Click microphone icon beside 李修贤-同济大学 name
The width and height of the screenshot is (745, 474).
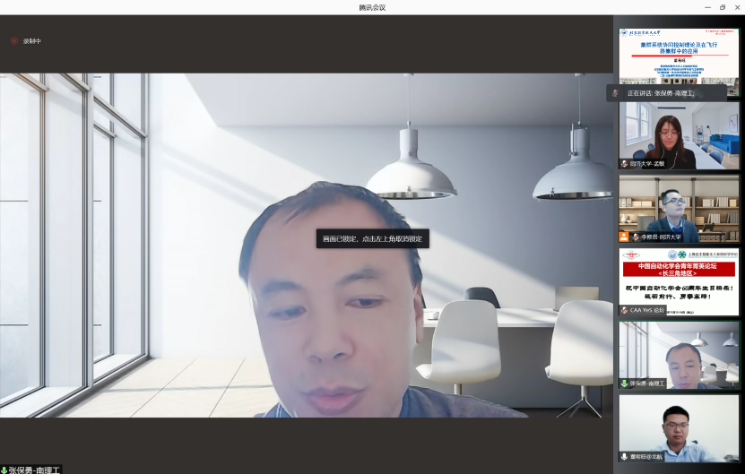(x=636, y=237)
